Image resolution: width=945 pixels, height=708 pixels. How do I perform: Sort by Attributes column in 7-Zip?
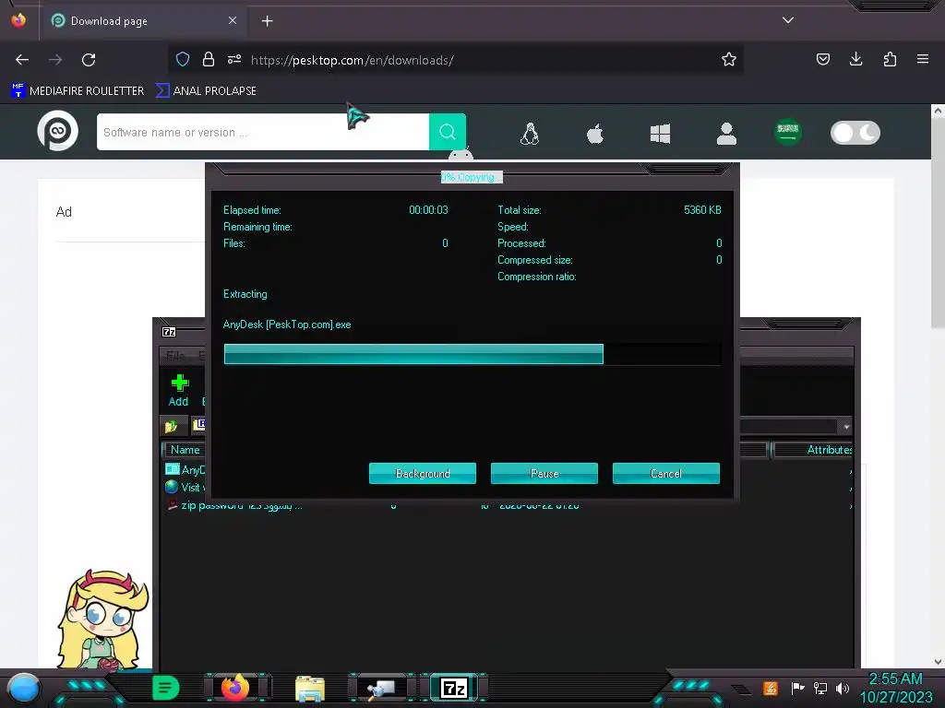tap(813, 450)
